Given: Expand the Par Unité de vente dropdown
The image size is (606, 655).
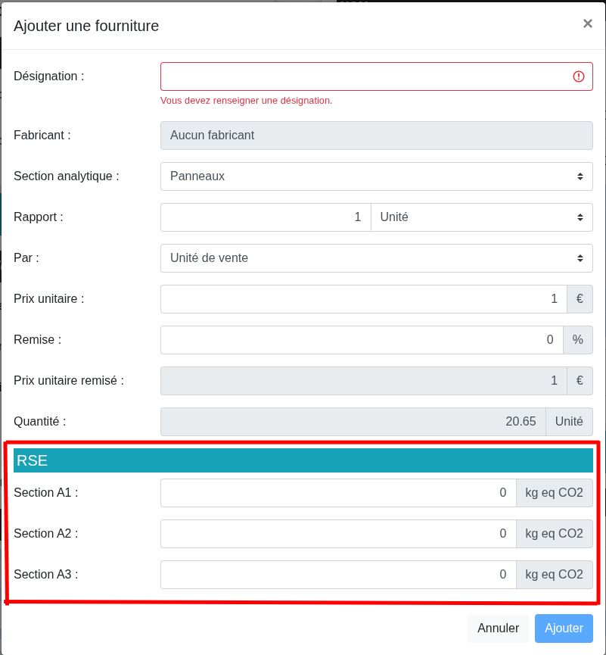Looking at the screenshot, I should click(x=376, y=258).
